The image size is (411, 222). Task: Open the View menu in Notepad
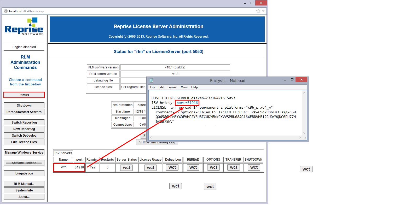(x=184, y=87)
